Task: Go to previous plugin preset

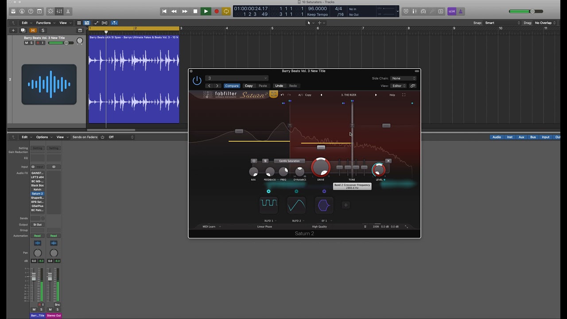Action: (x=210, y=86)
